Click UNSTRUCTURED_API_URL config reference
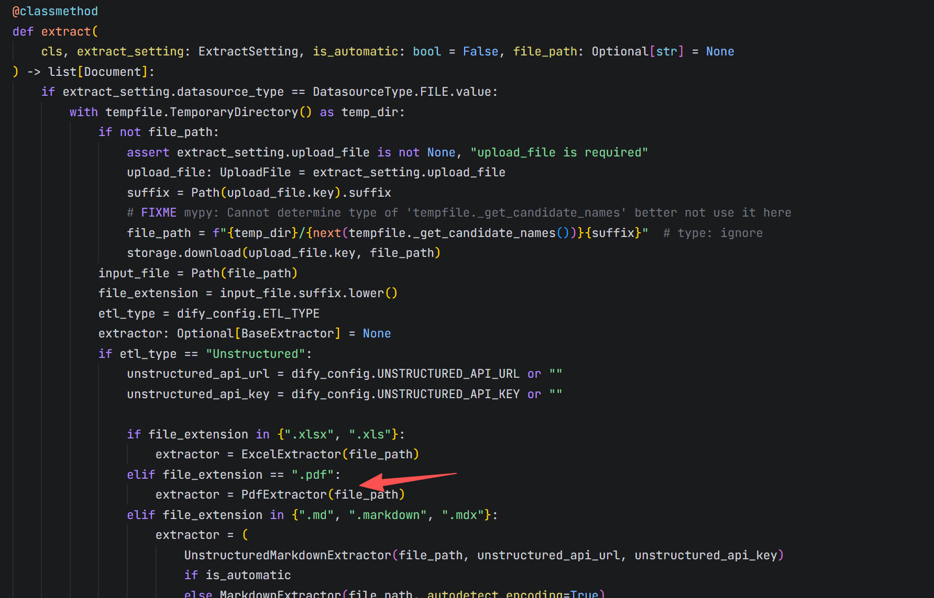Image resolution: width=934 pixels, height=598 pixels. 448,374
